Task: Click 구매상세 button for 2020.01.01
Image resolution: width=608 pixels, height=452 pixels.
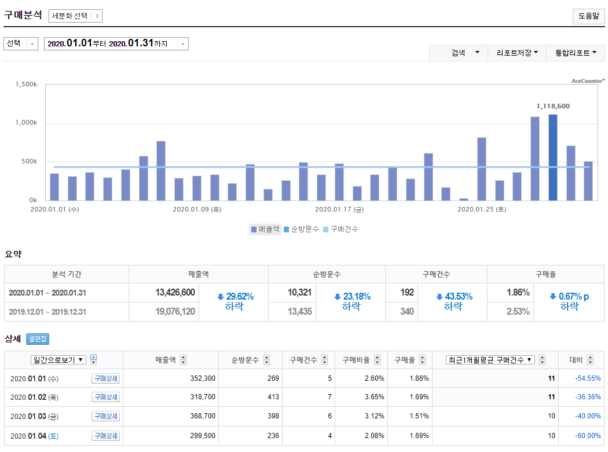Action: pyautogui.click(x=105, y=378)
